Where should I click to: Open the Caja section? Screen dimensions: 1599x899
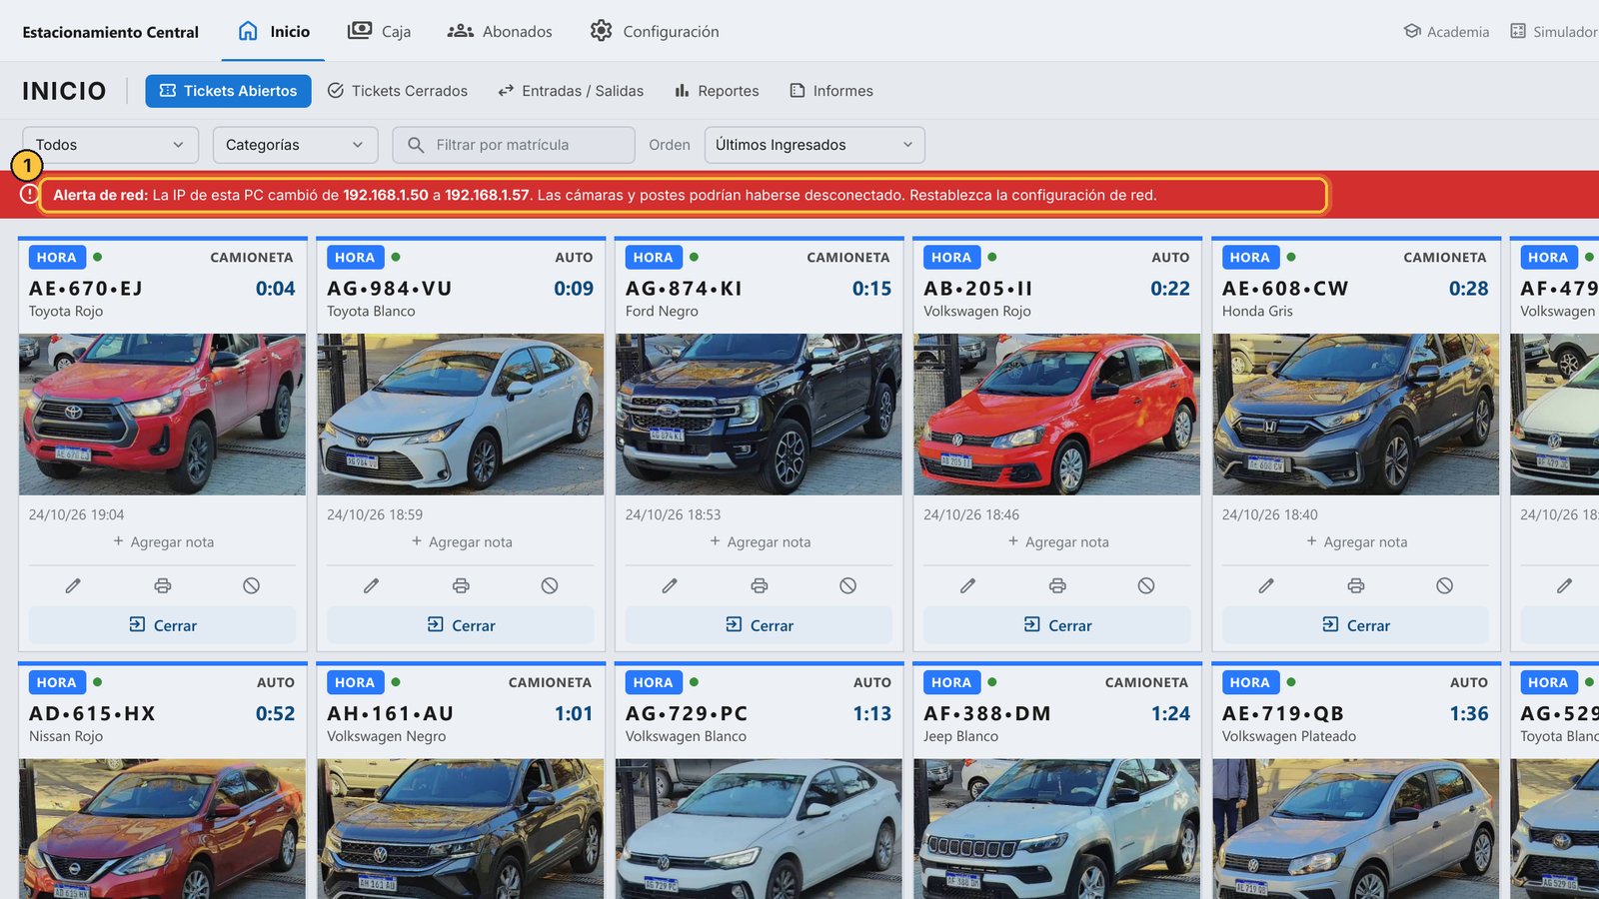[380, 31]
